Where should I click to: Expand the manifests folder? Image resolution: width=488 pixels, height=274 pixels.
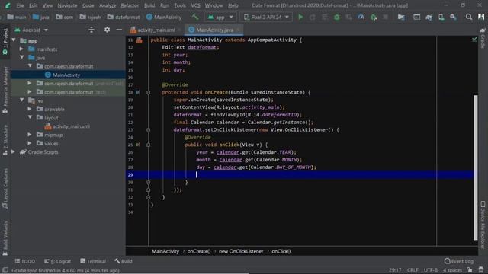tap(21, 49)
